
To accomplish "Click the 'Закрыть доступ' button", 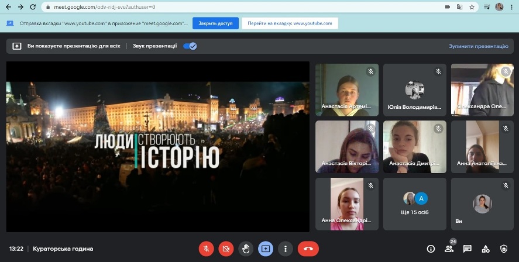I will point(215,23).
